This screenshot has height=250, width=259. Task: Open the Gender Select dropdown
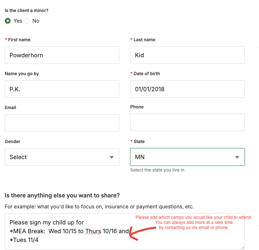coord(62,157)
